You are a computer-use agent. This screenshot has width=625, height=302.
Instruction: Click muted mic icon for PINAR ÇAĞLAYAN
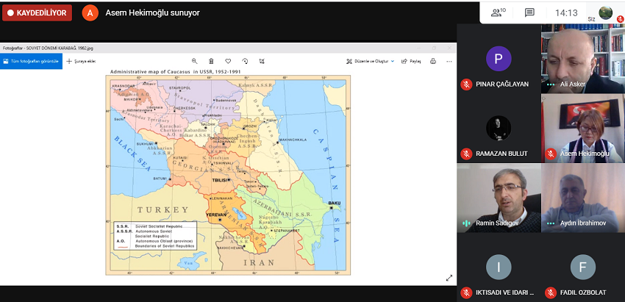point(465,84)
